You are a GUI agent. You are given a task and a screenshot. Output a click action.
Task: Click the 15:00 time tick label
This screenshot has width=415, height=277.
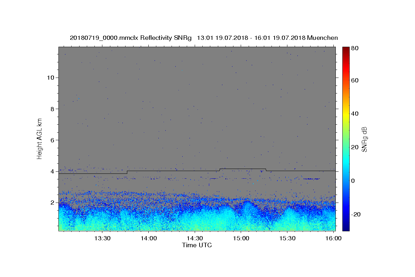point(241,238)
